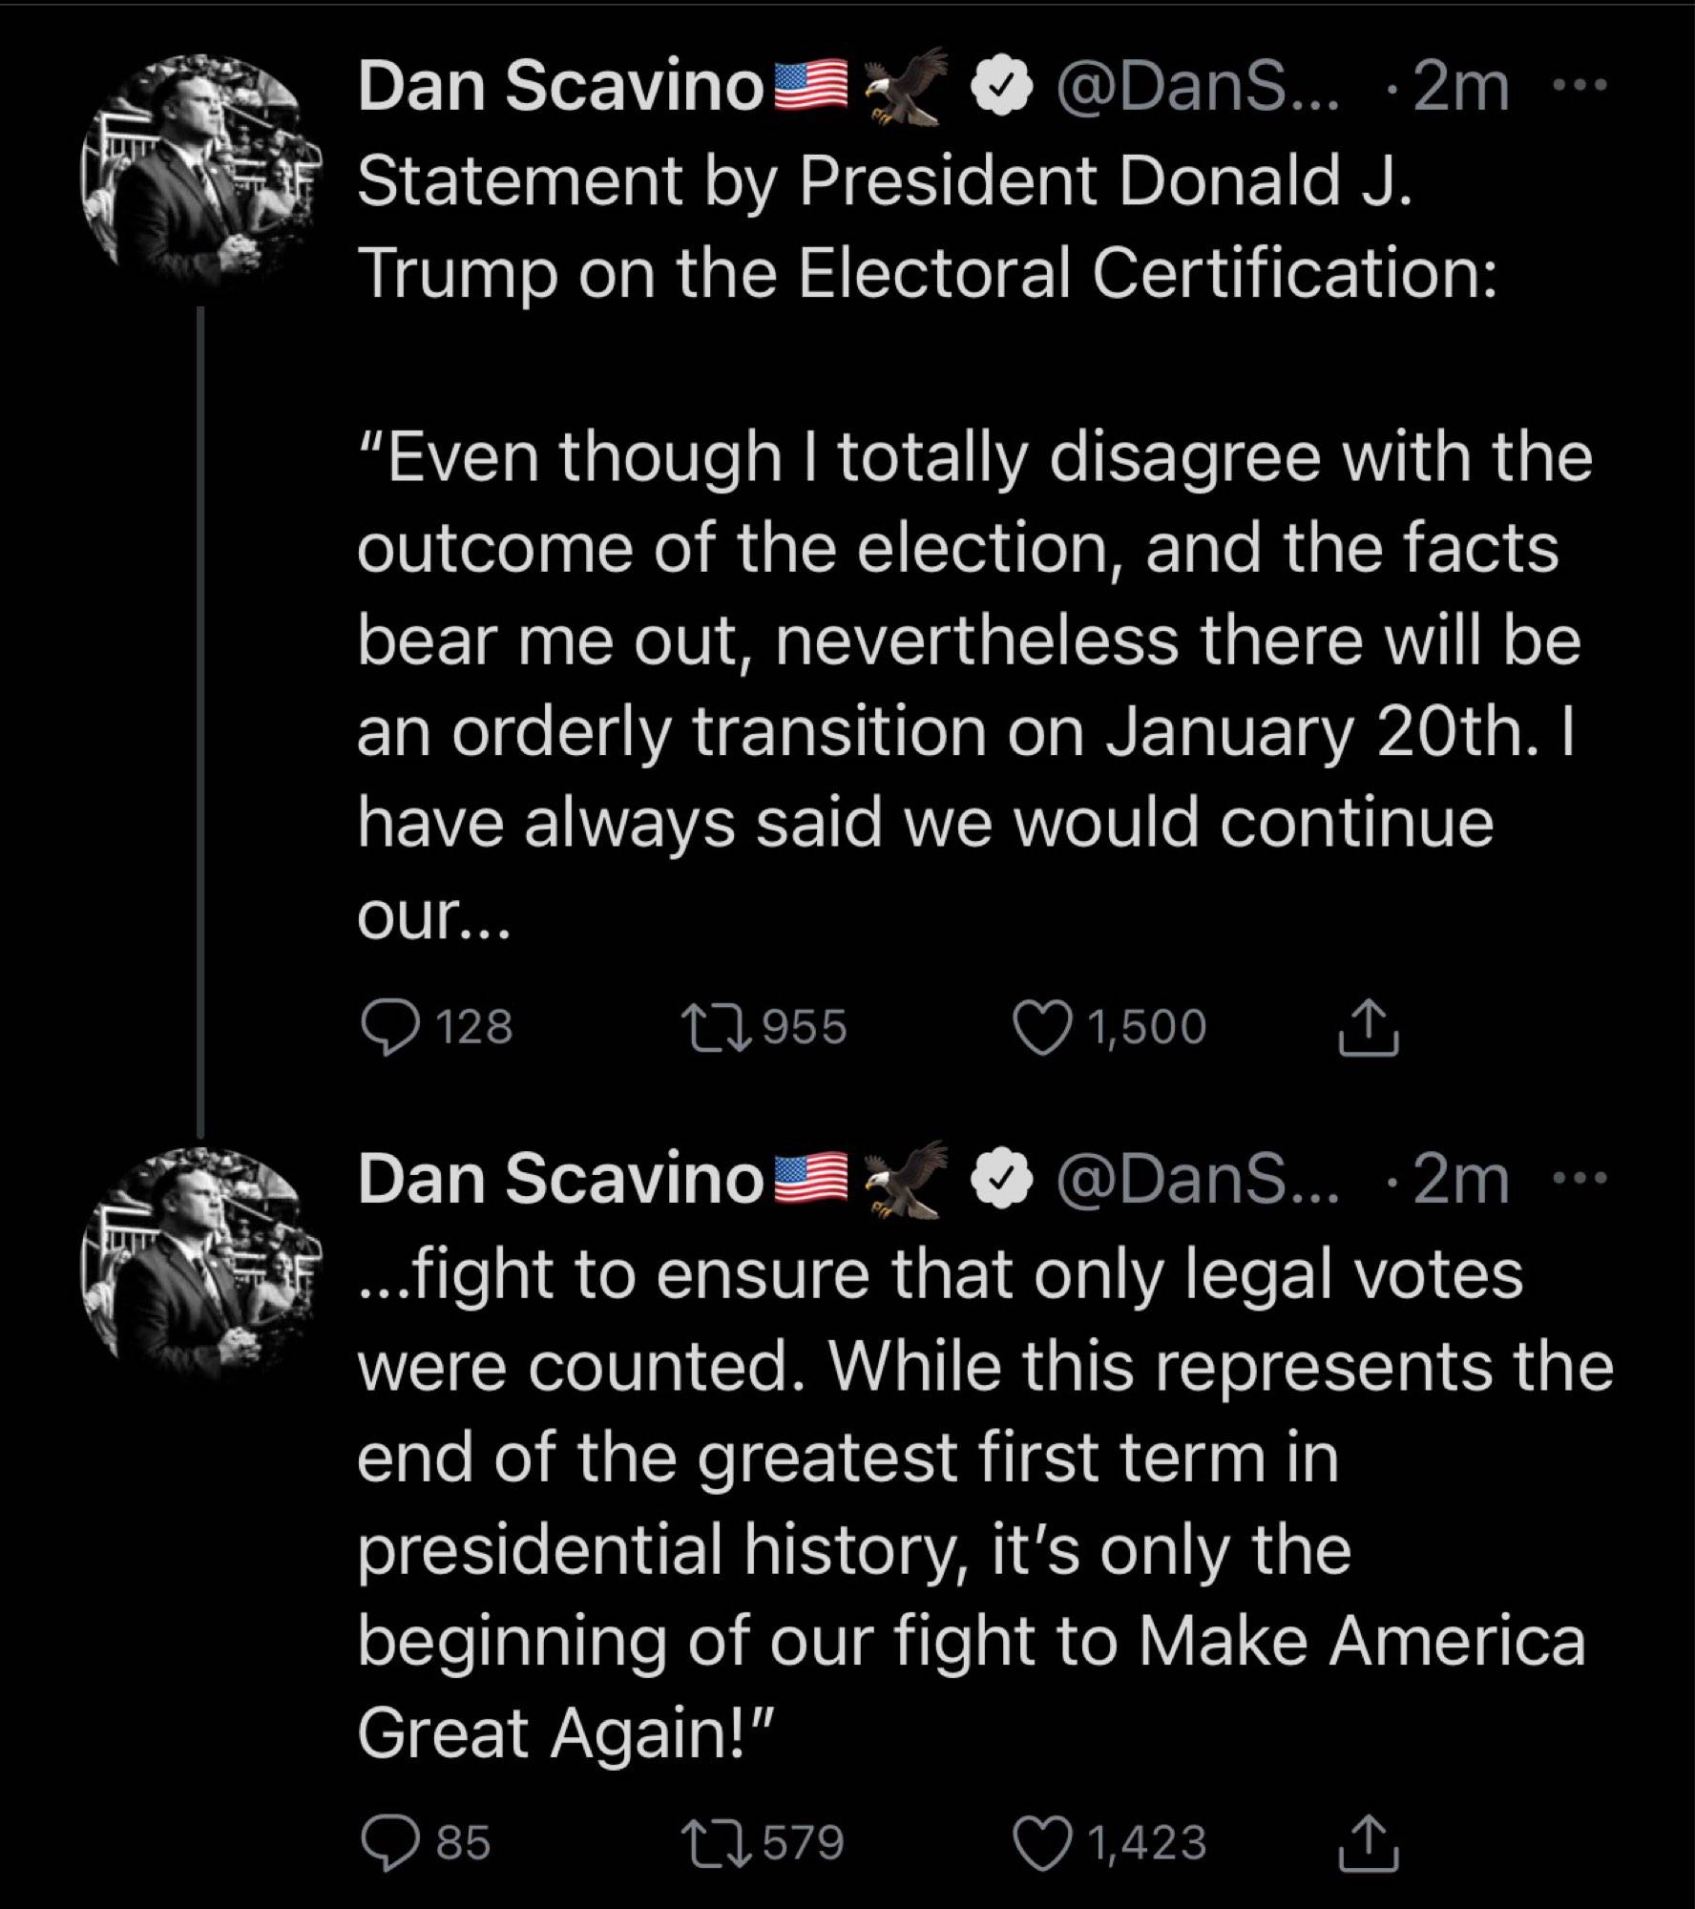The width and height of the screenshot is (1695, 1909).
Task: Share the second tweet via share icon
Action: click(1368, 1843)
